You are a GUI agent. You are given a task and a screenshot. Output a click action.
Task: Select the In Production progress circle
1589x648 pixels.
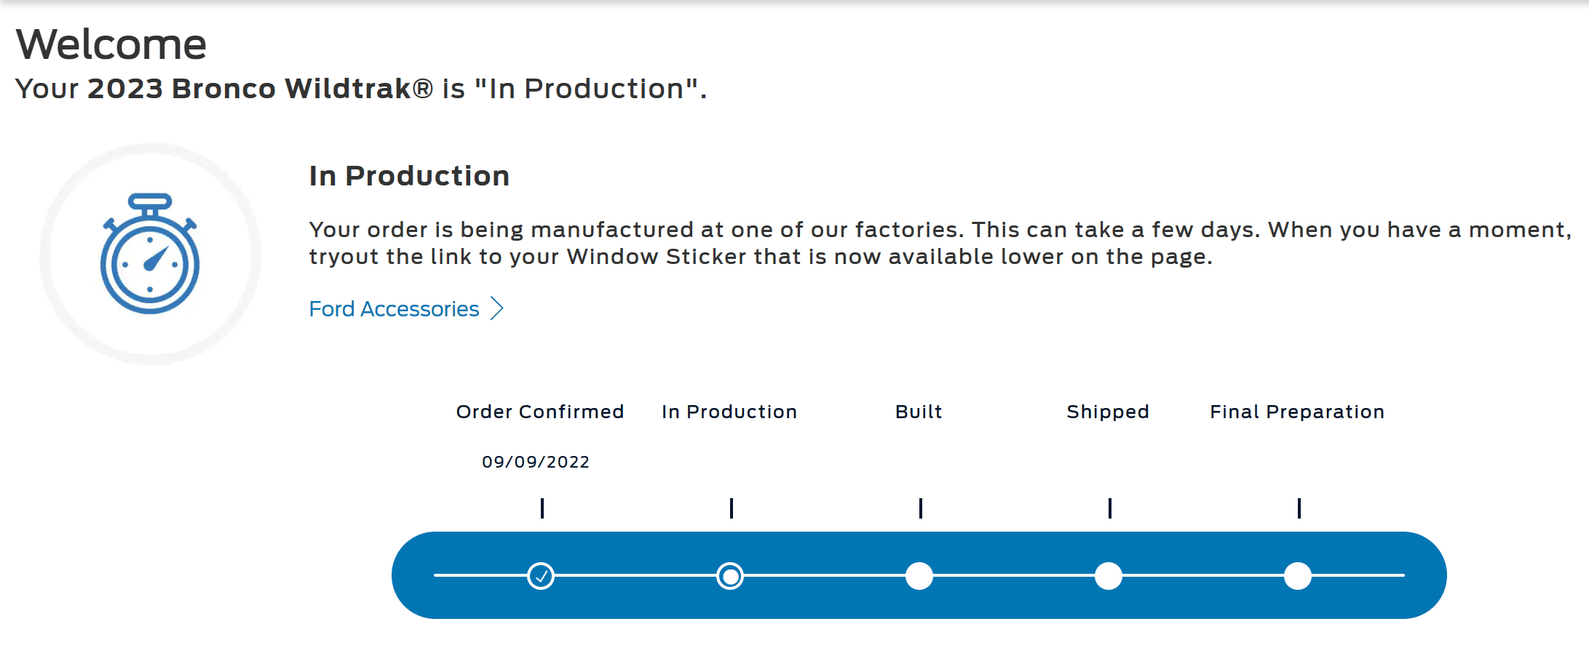(730, 576)
